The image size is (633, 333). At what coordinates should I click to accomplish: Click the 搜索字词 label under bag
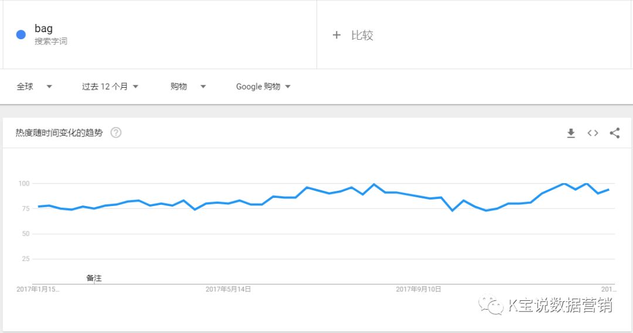pyautogui.click(x=50, y=42)
